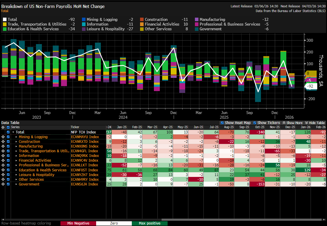Uncheck the Education & Health Services series checkbox

click(x=8, y=170)
